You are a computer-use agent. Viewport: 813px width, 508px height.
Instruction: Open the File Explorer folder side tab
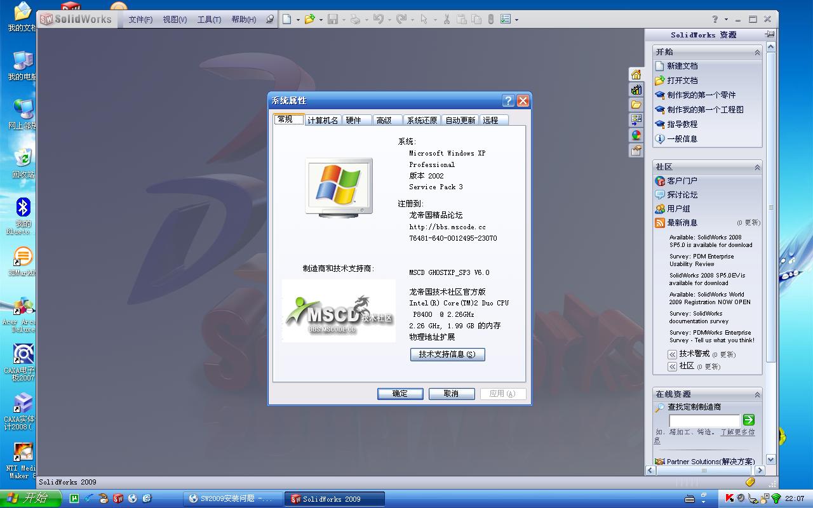point(636,105)
